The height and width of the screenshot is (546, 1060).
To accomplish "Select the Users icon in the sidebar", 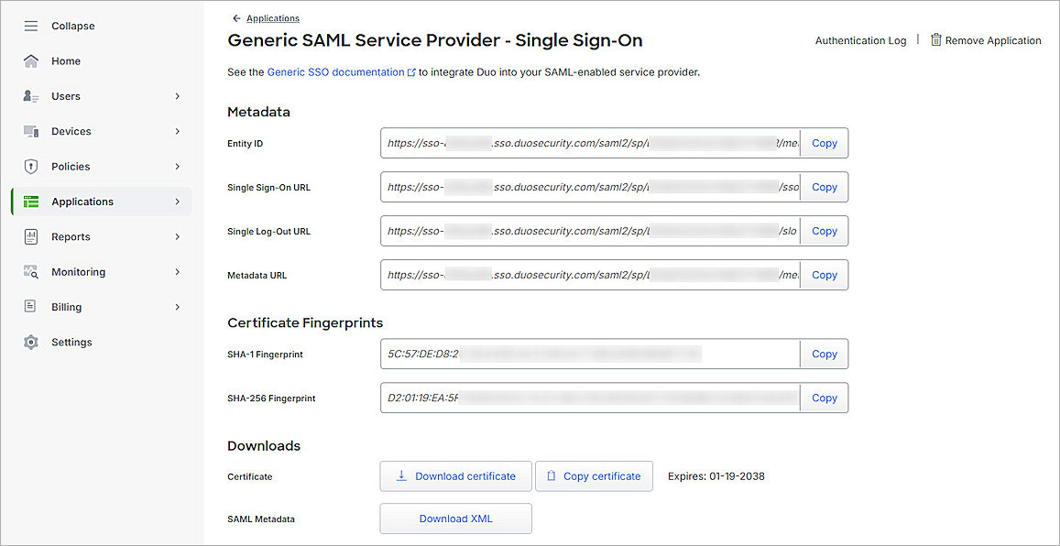I will [31, 96].
